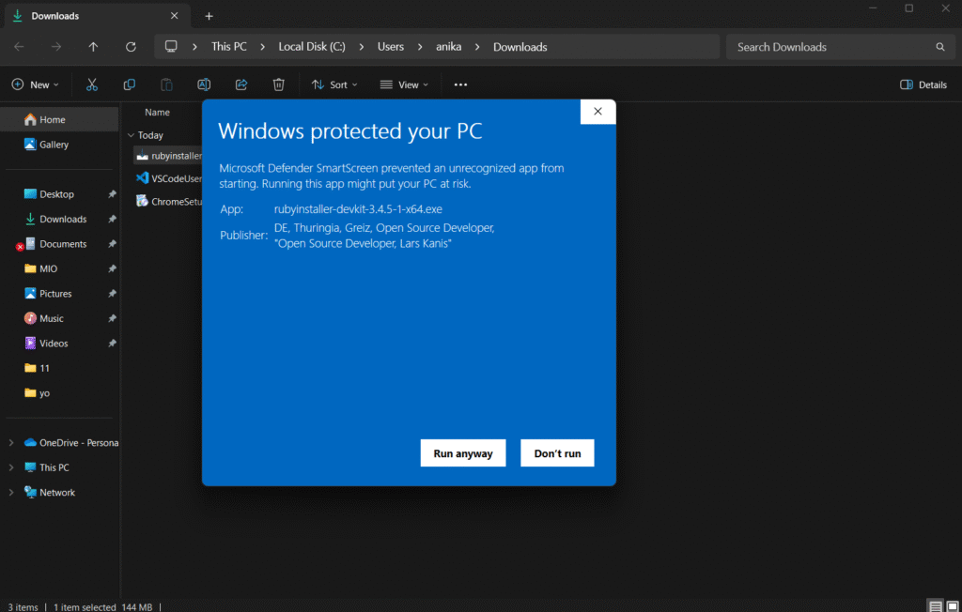Viewport: 962px width, 612px height.
Task: Close the SmartScreen warning dialog
Action: click(598, 112)
